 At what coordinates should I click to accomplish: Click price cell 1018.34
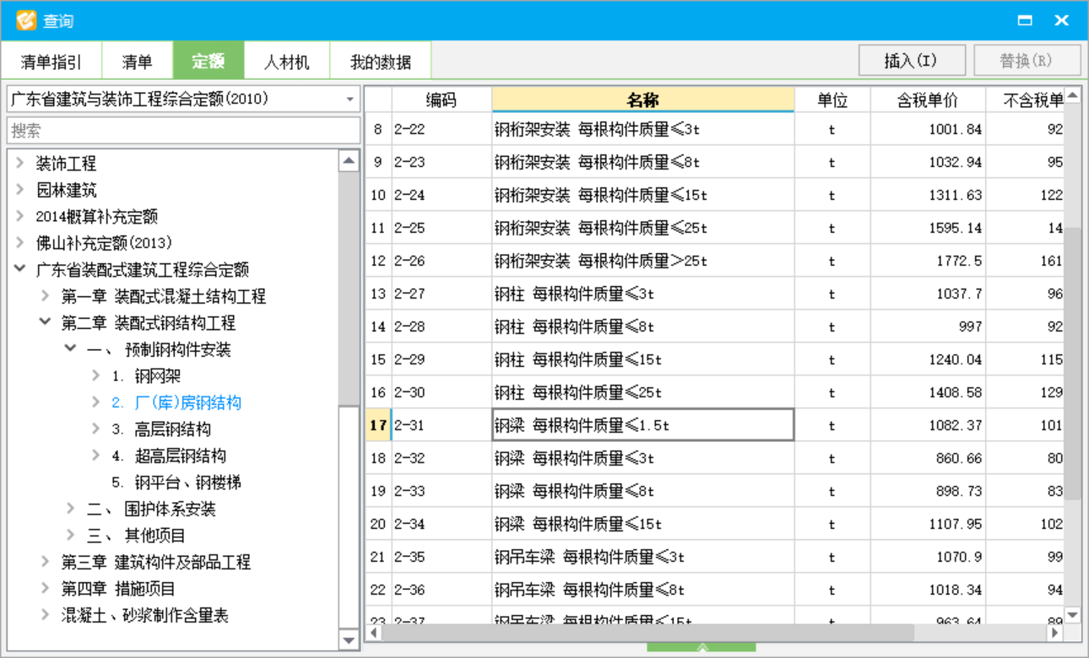click(928, 590)
